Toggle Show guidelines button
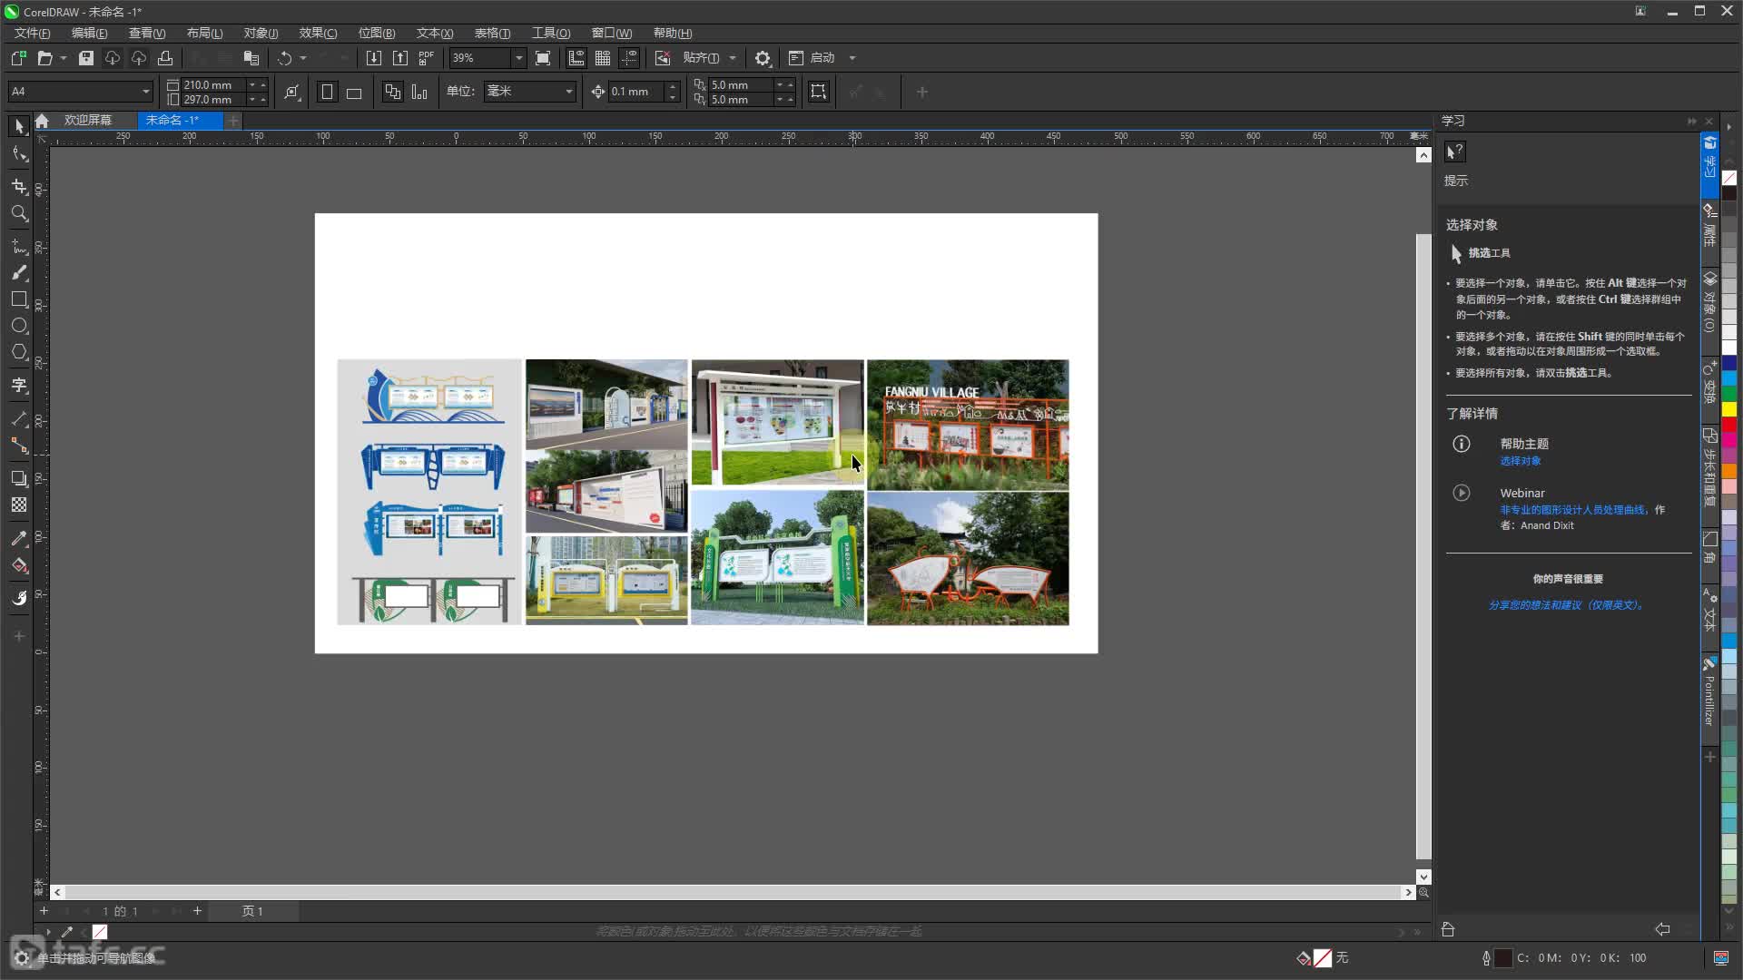 tap(628, 58)
